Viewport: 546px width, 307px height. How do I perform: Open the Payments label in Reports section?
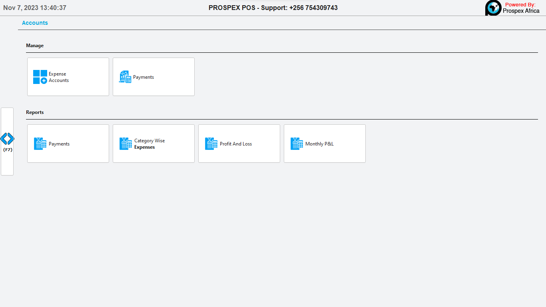[59, 144]
